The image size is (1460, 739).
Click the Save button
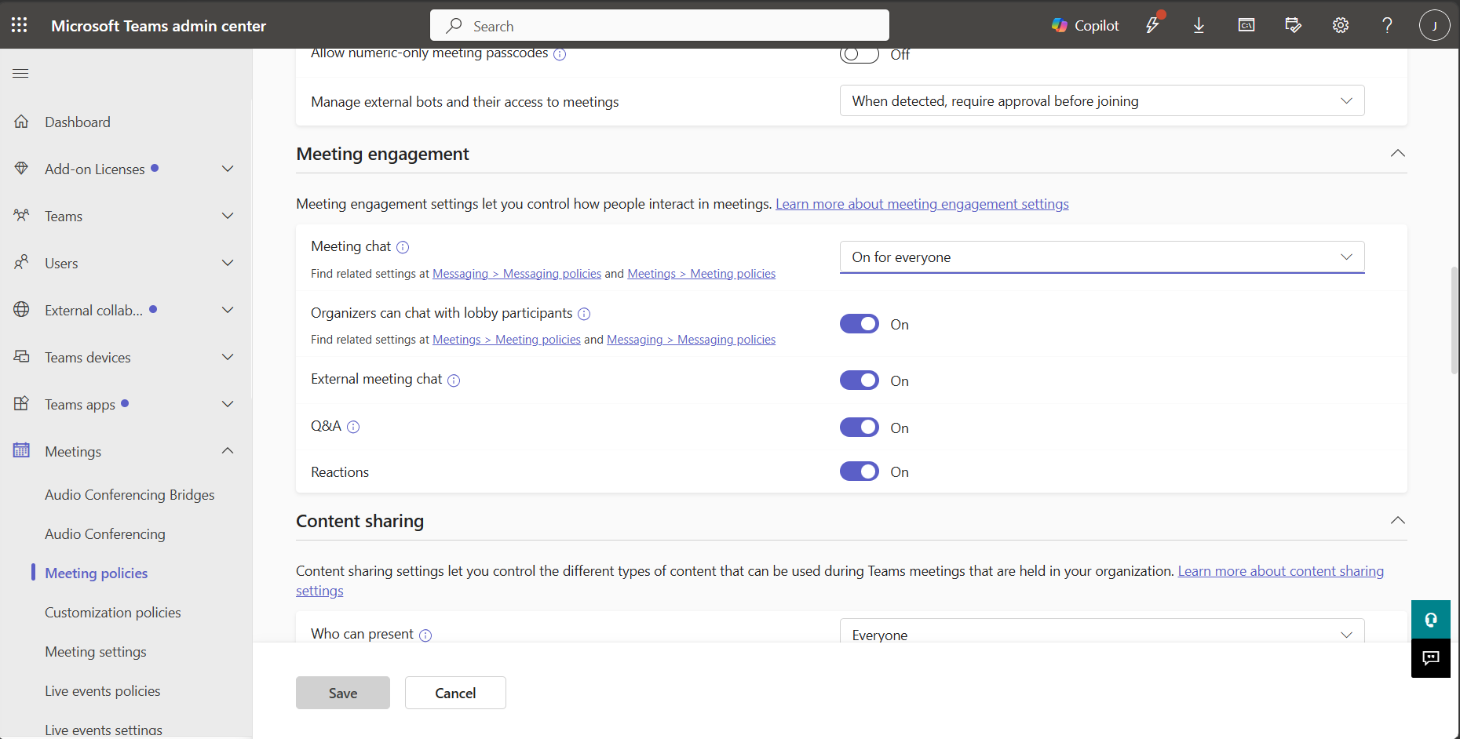pos(343,693)
